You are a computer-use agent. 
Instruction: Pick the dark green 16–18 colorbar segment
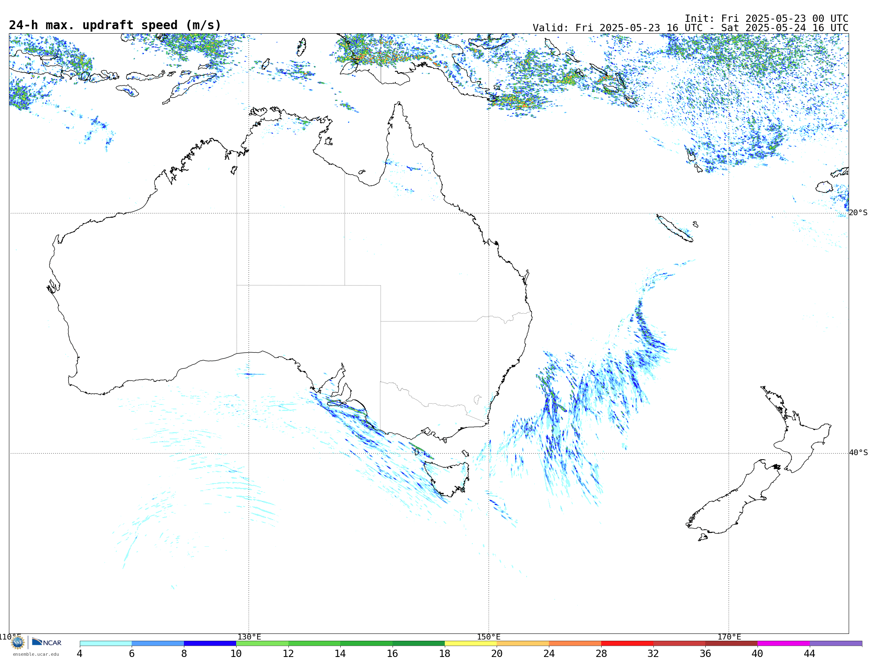tap(419, 644)
